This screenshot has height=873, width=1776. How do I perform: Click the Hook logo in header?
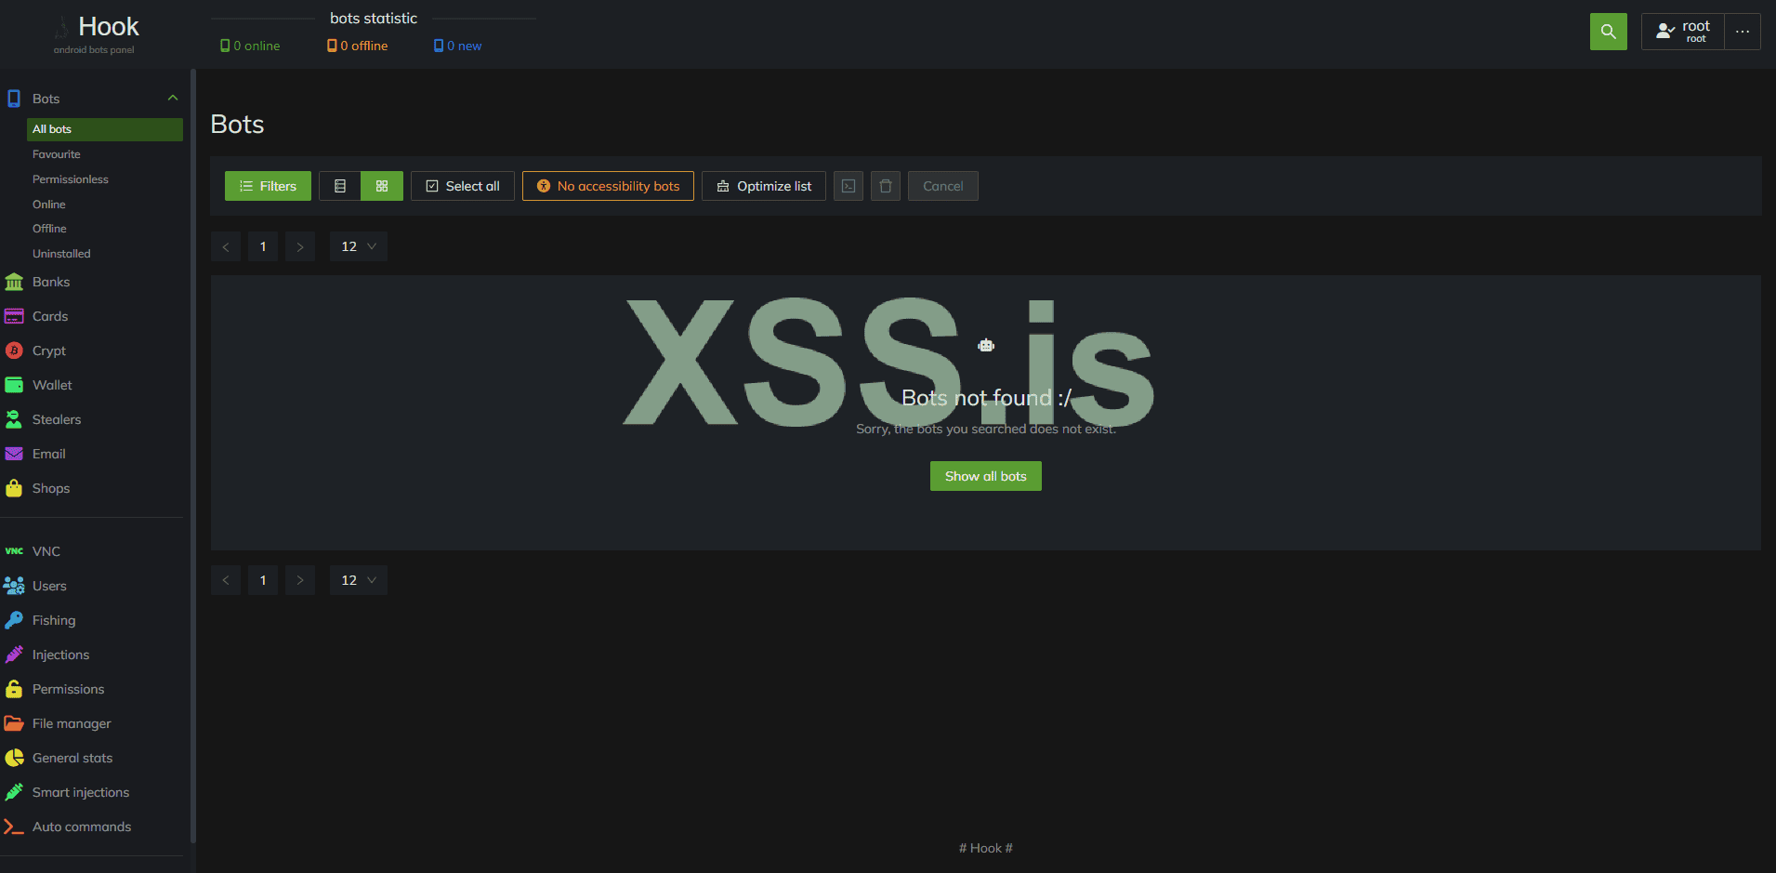coord(97,33)
